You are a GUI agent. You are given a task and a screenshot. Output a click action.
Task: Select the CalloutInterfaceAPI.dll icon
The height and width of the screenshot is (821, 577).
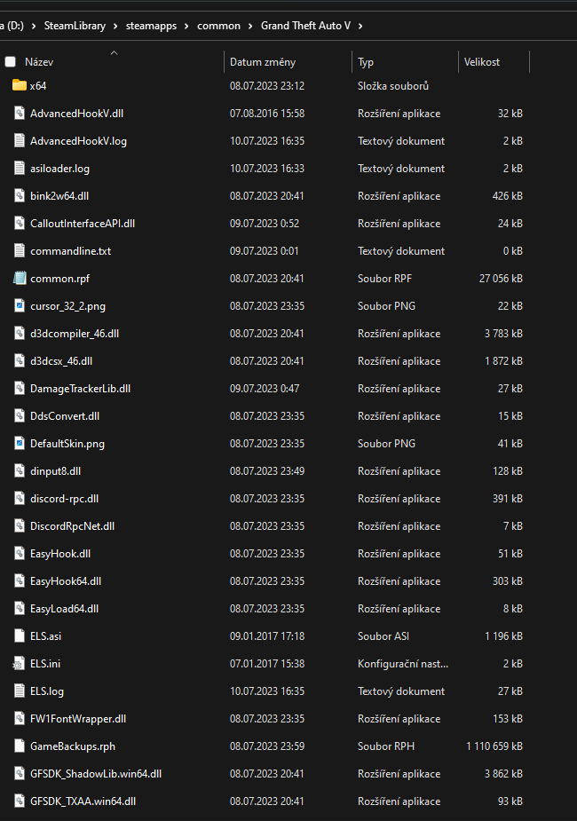pos(20,223)
